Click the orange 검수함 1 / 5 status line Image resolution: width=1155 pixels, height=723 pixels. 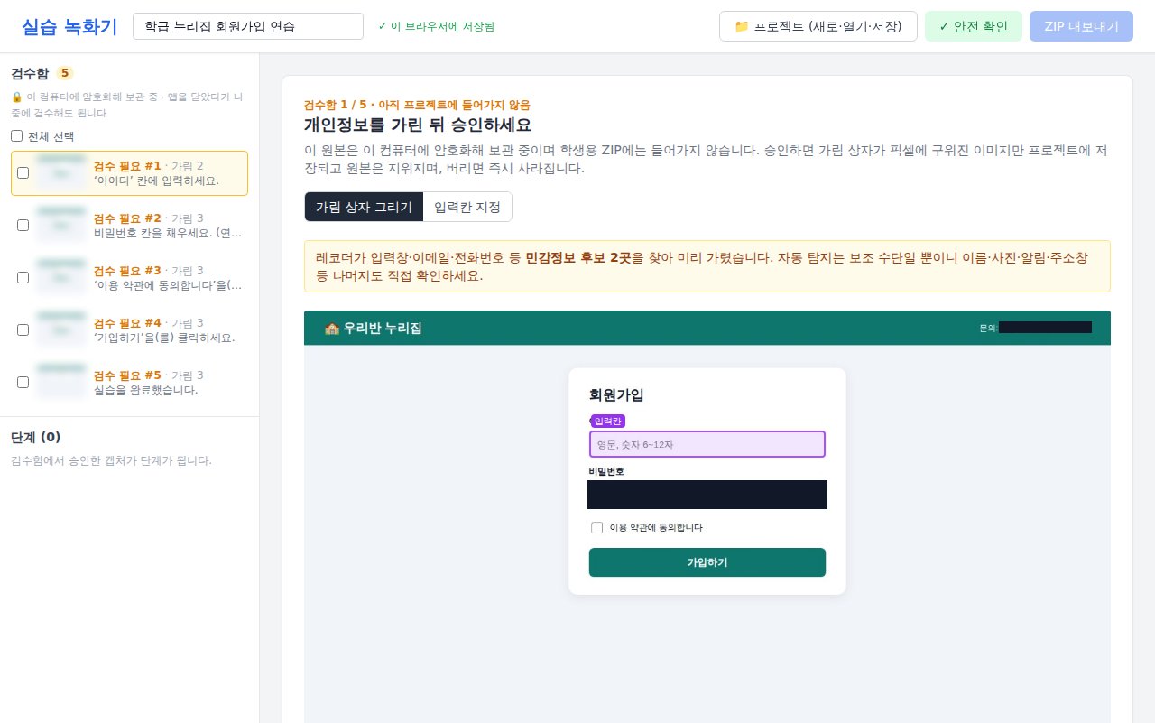[417, 105]
